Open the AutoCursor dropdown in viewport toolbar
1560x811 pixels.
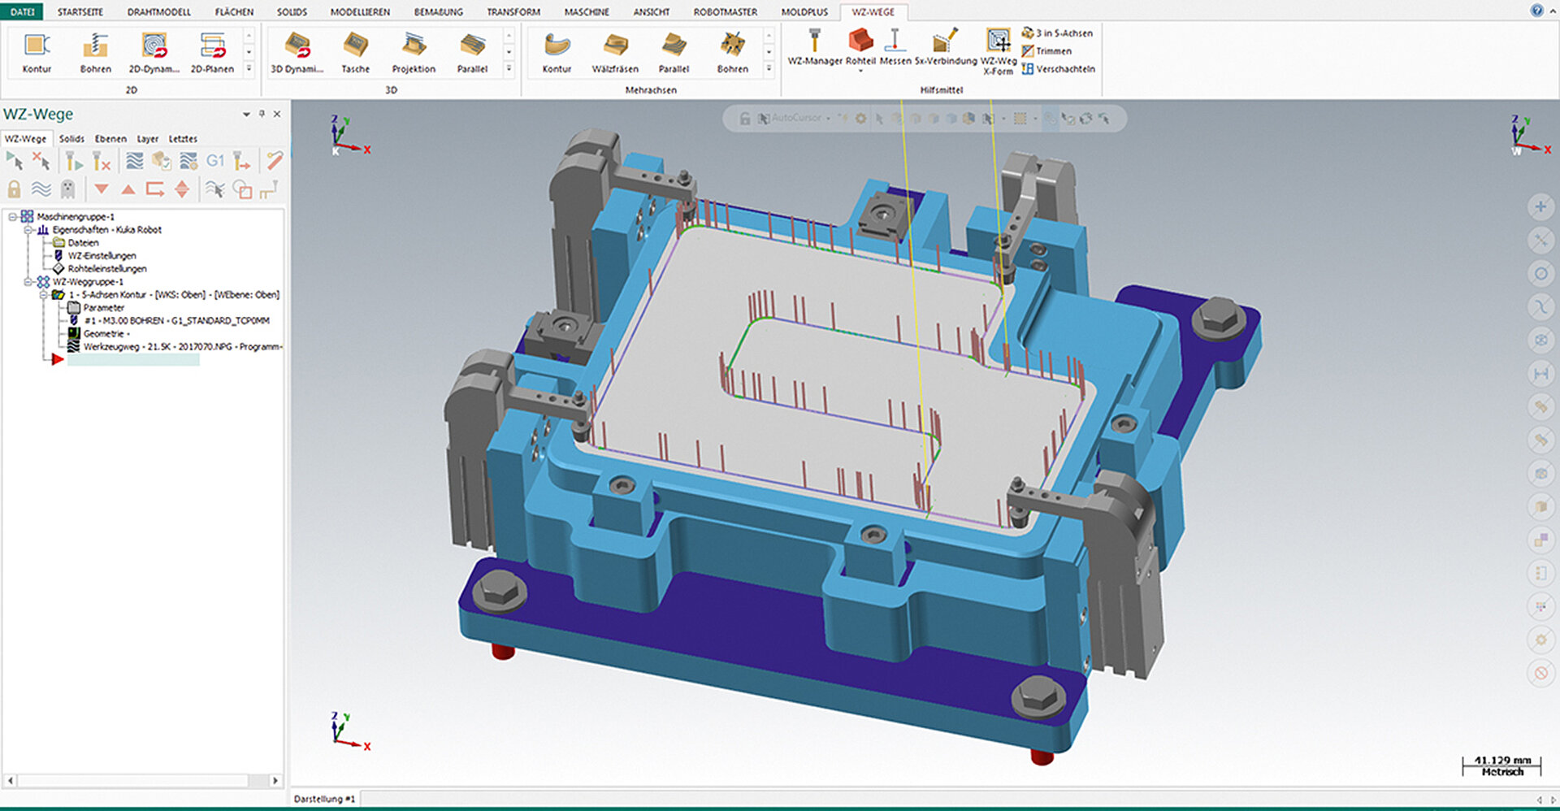(828, 118)
